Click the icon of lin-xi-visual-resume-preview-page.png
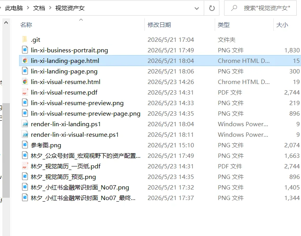The image size is (301, 236). click(25, 113)
